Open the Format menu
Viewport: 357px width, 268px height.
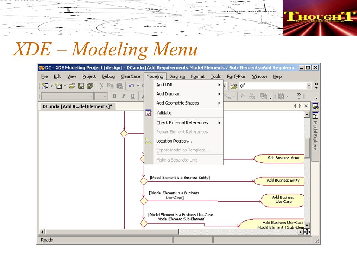click(197, 77)
